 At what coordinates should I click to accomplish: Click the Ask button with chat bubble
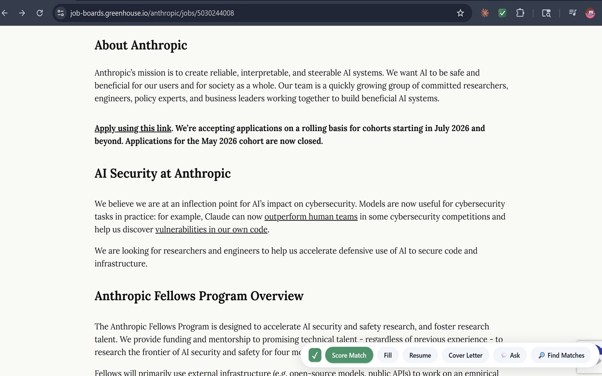(510, 355)
